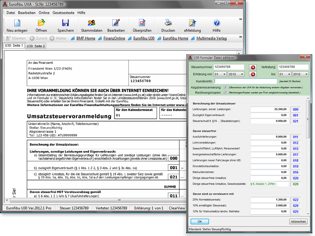
Task: Select U30: Seite 1 tab
Action: tap(14, 46)
